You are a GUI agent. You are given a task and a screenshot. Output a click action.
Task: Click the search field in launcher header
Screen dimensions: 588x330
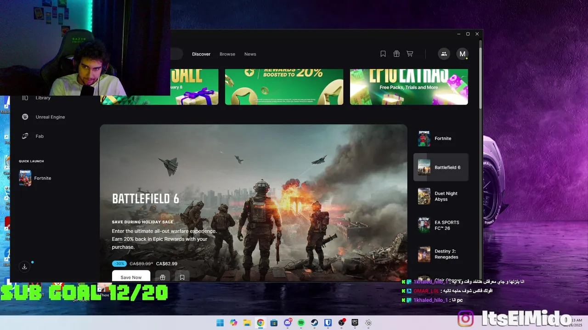coord(176,54)
